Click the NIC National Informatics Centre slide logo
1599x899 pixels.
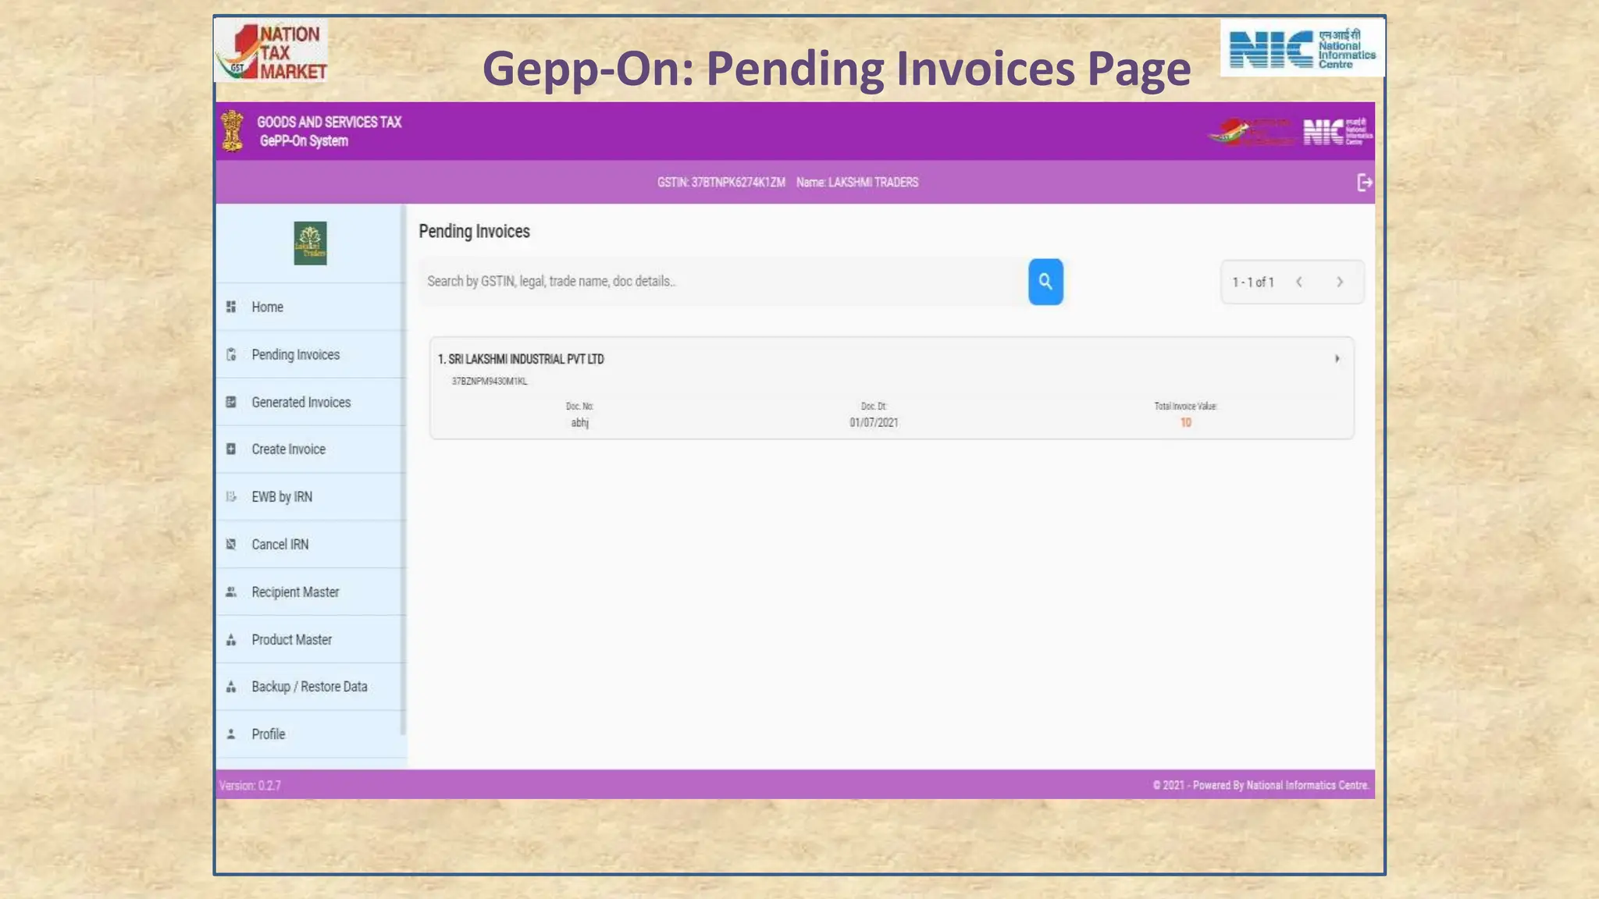click(x=1302, y=48)
